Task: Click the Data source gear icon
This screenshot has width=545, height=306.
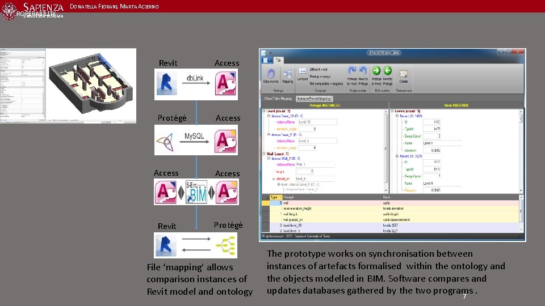Action: tap(271, 74)
